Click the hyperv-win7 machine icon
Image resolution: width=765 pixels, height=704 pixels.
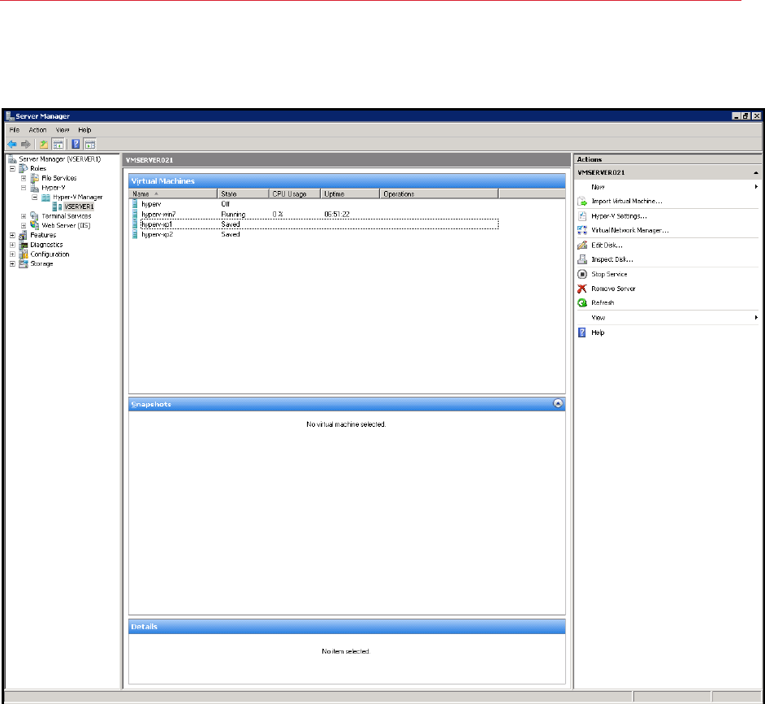[135, 215]
